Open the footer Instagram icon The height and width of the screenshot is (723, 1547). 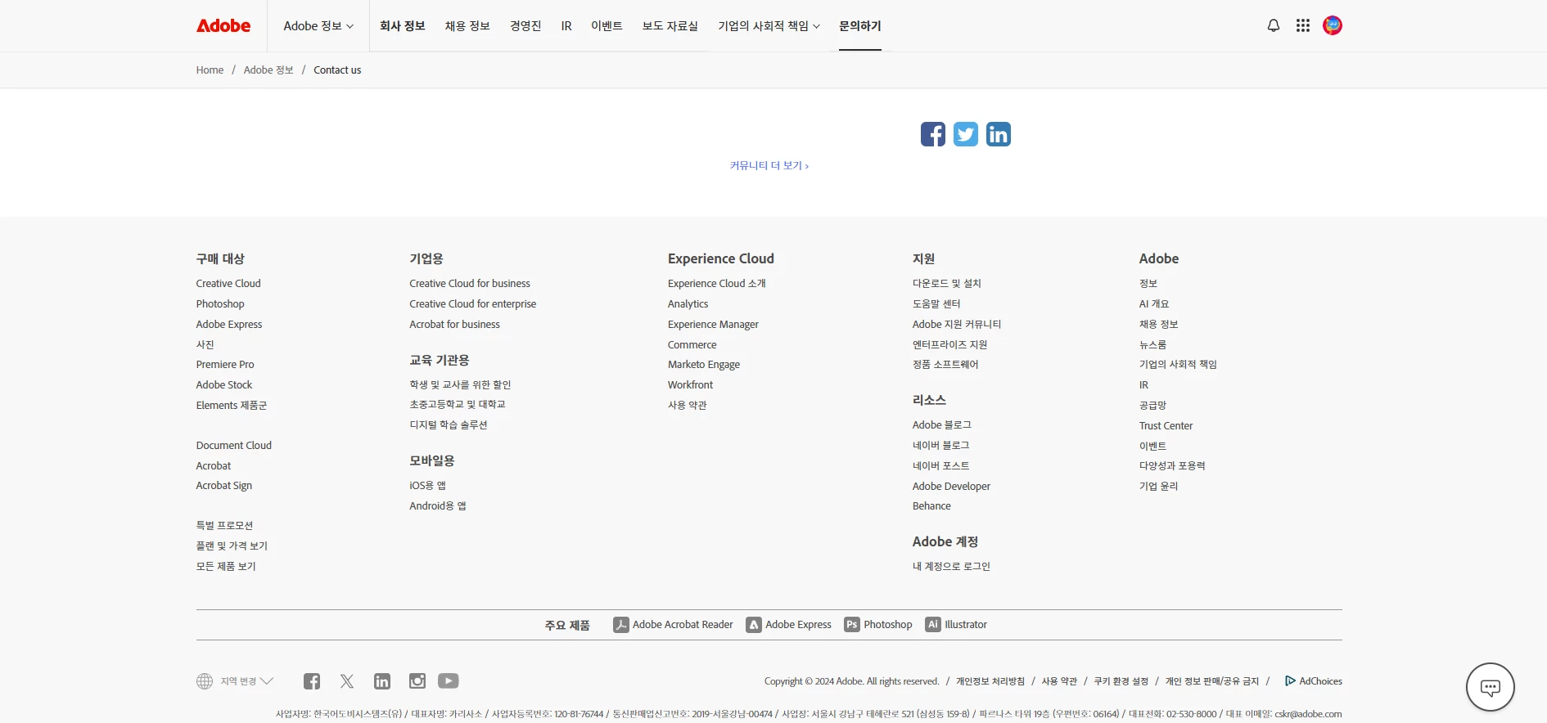417,681
